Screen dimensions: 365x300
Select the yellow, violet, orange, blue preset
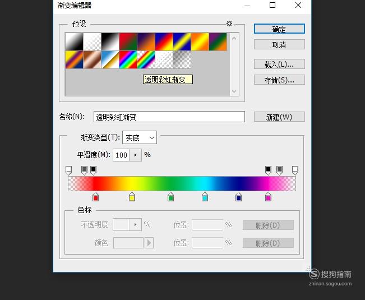[x=74, y=60]
